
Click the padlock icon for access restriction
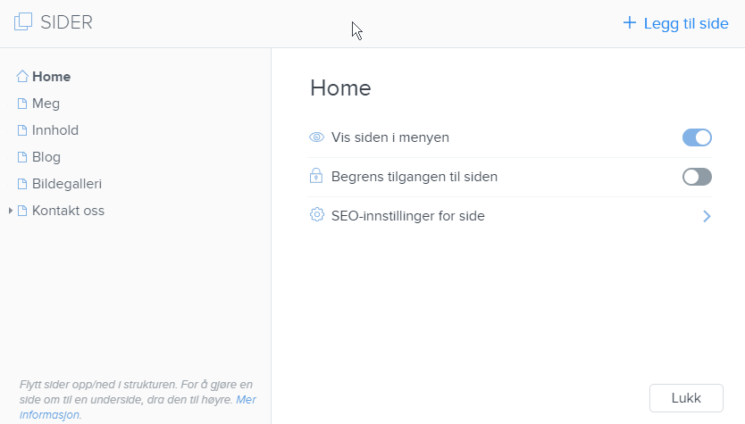316,176
